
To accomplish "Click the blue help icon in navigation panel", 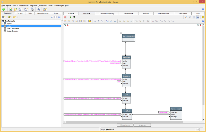I will pos(59,17).
